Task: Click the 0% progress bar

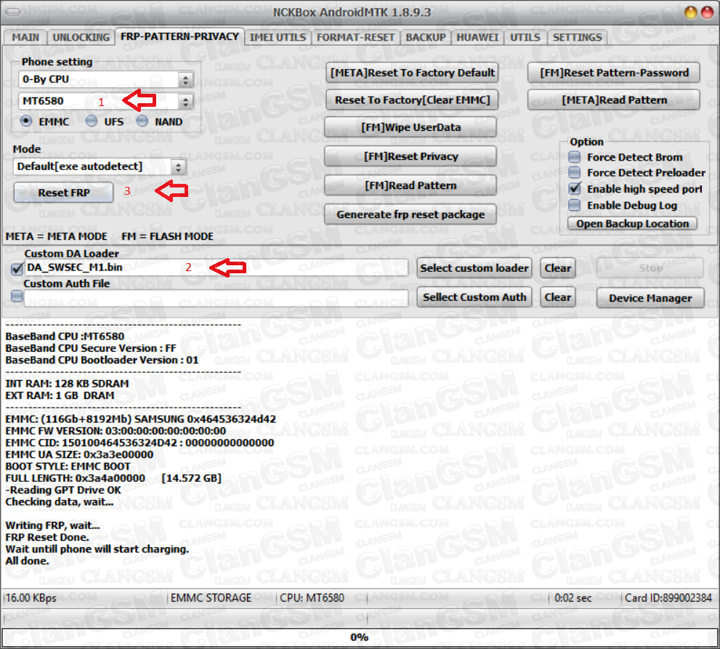Action: click(x=360, y=637)
